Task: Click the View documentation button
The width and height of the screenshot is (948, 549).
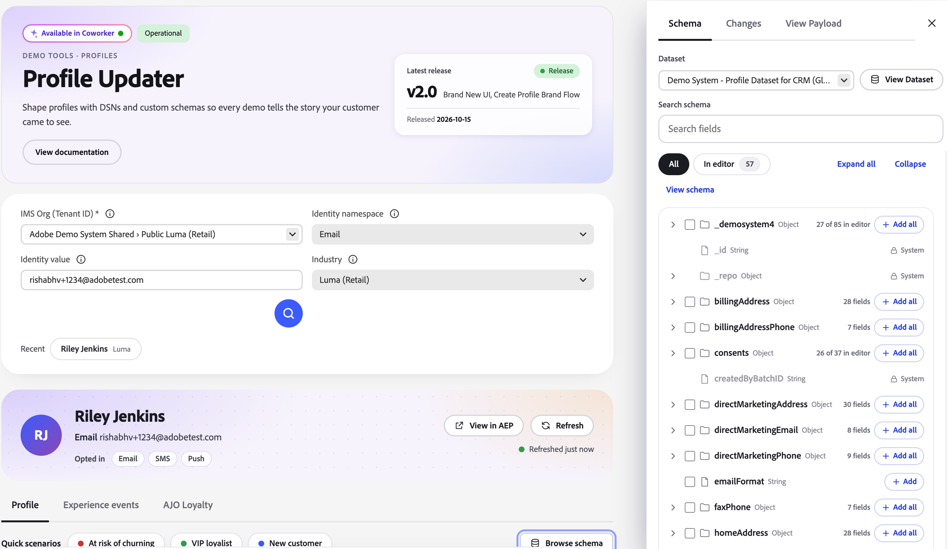Action: 72,152
